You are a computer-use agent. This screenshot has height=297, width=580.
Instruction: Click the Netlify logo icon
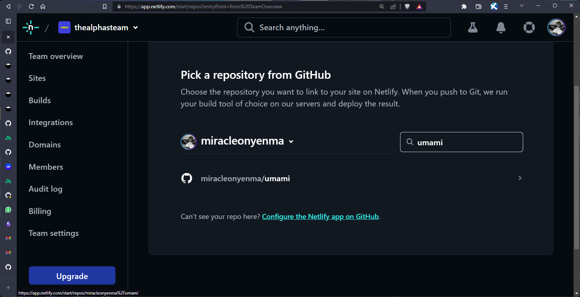tap(31, 28)
